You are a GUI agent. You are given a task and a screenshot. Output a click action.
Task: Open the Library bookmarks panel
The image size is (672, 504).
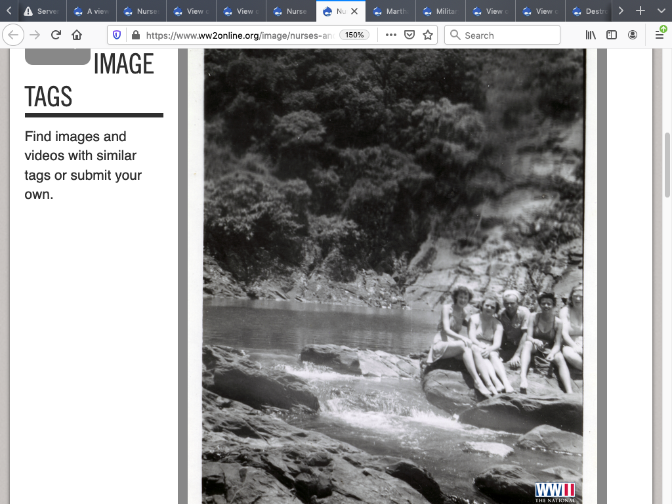591,35
